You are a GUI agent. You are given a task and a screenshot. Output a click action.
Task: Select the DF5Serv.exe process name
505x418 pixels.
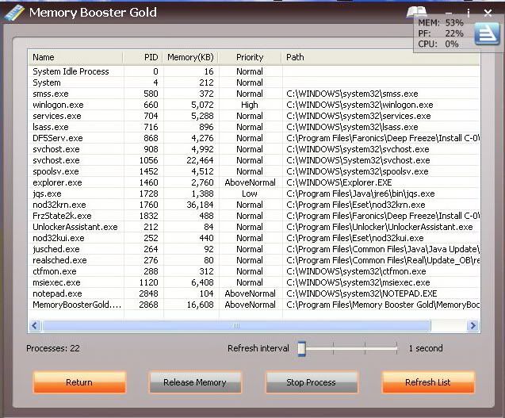[58, 138]
